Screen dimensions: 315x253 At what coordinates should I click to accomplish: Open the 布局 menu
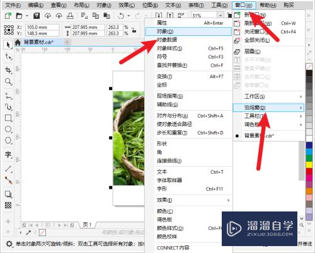tap(81, 5)
